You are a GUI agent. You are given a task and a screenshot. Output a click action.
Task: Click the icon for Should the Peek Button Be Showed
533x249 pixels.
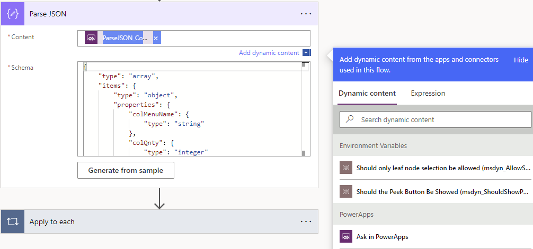pos(345,192)
